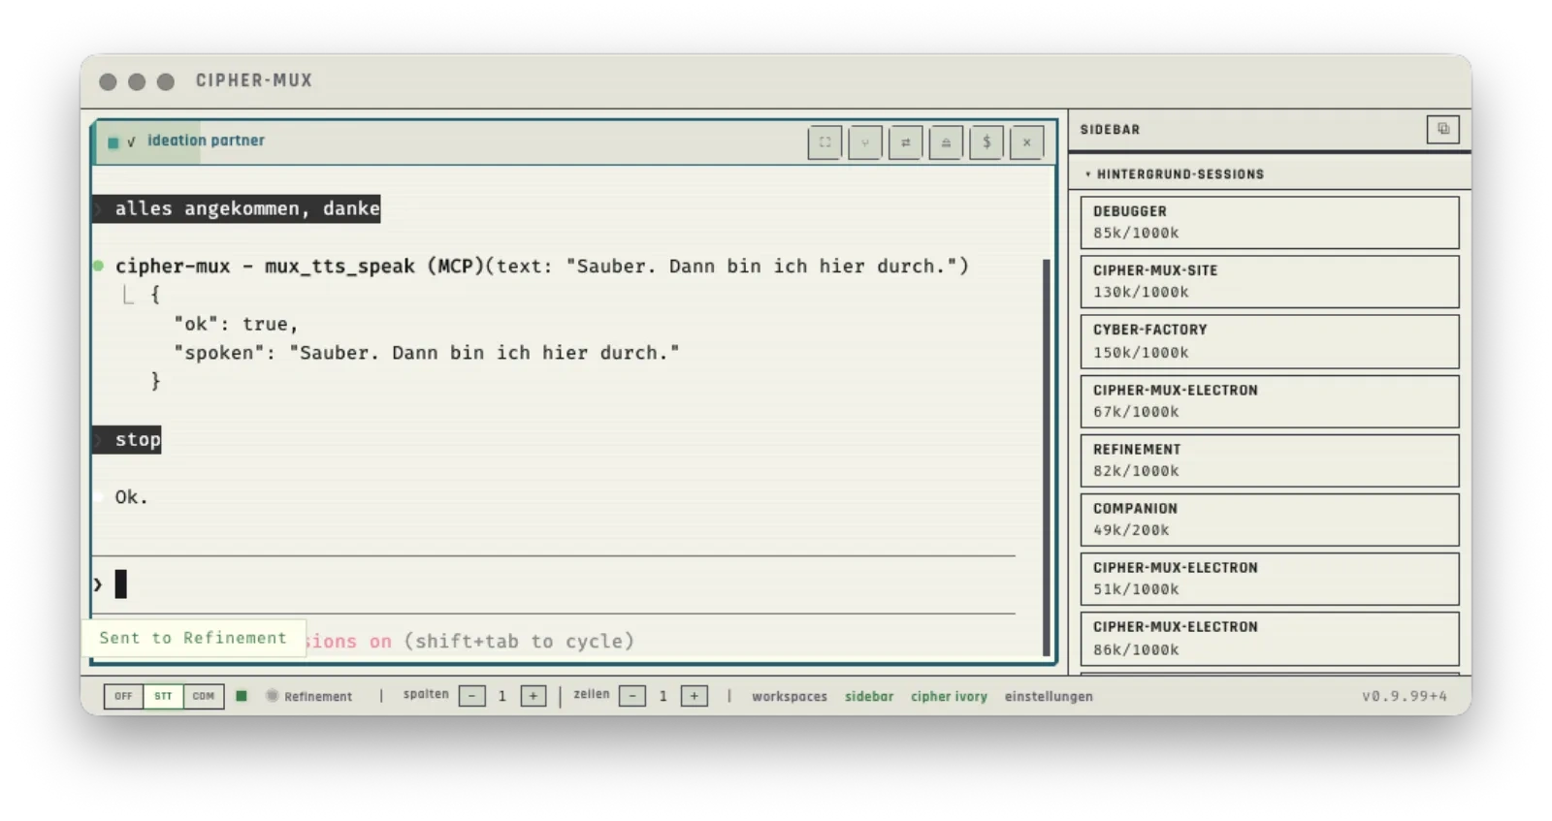The height and width of the screenshot is (821, 1552).
Task: Open the REFINEMENT session card
Action: click(x=1270, y=460)
